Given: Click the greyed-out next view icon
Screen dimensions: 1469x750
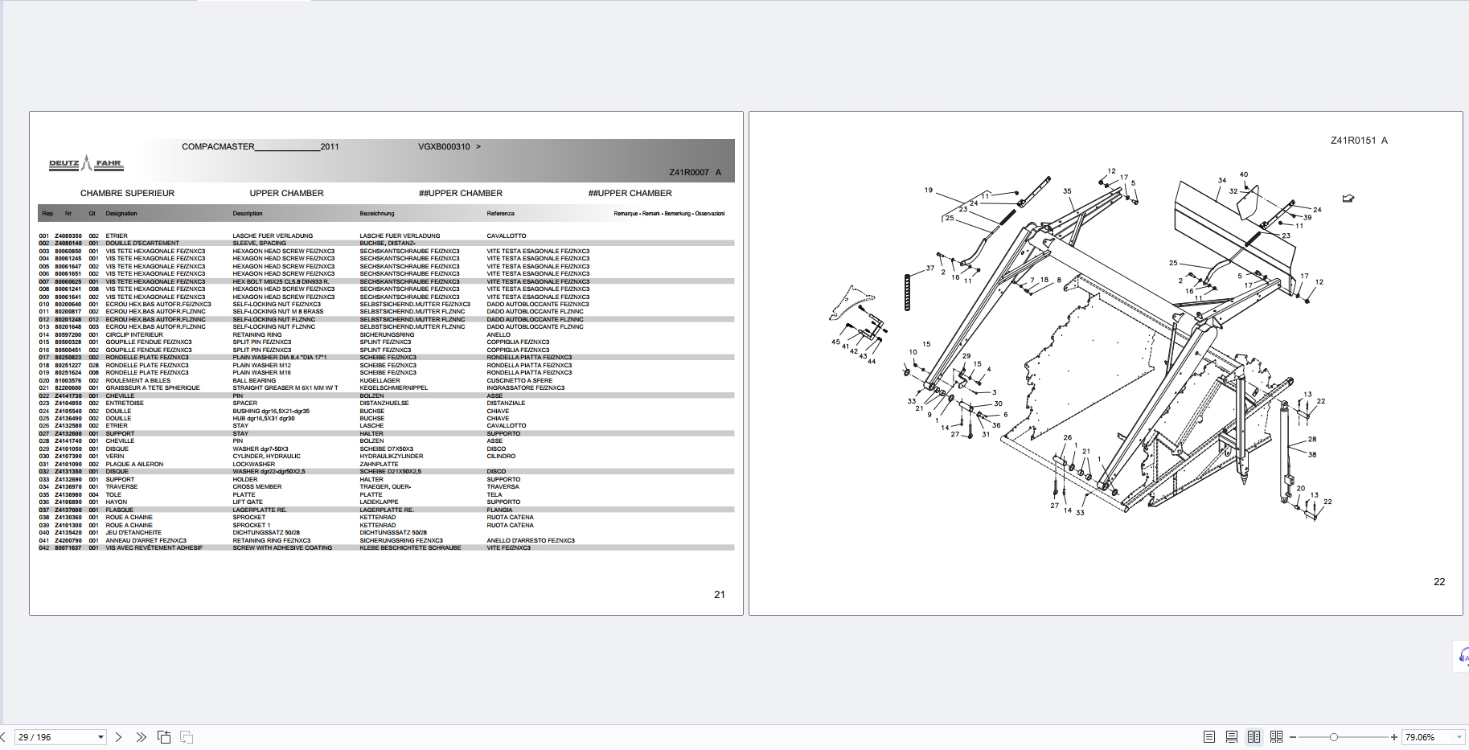Looking at the screenshot, I should (187, 737).
